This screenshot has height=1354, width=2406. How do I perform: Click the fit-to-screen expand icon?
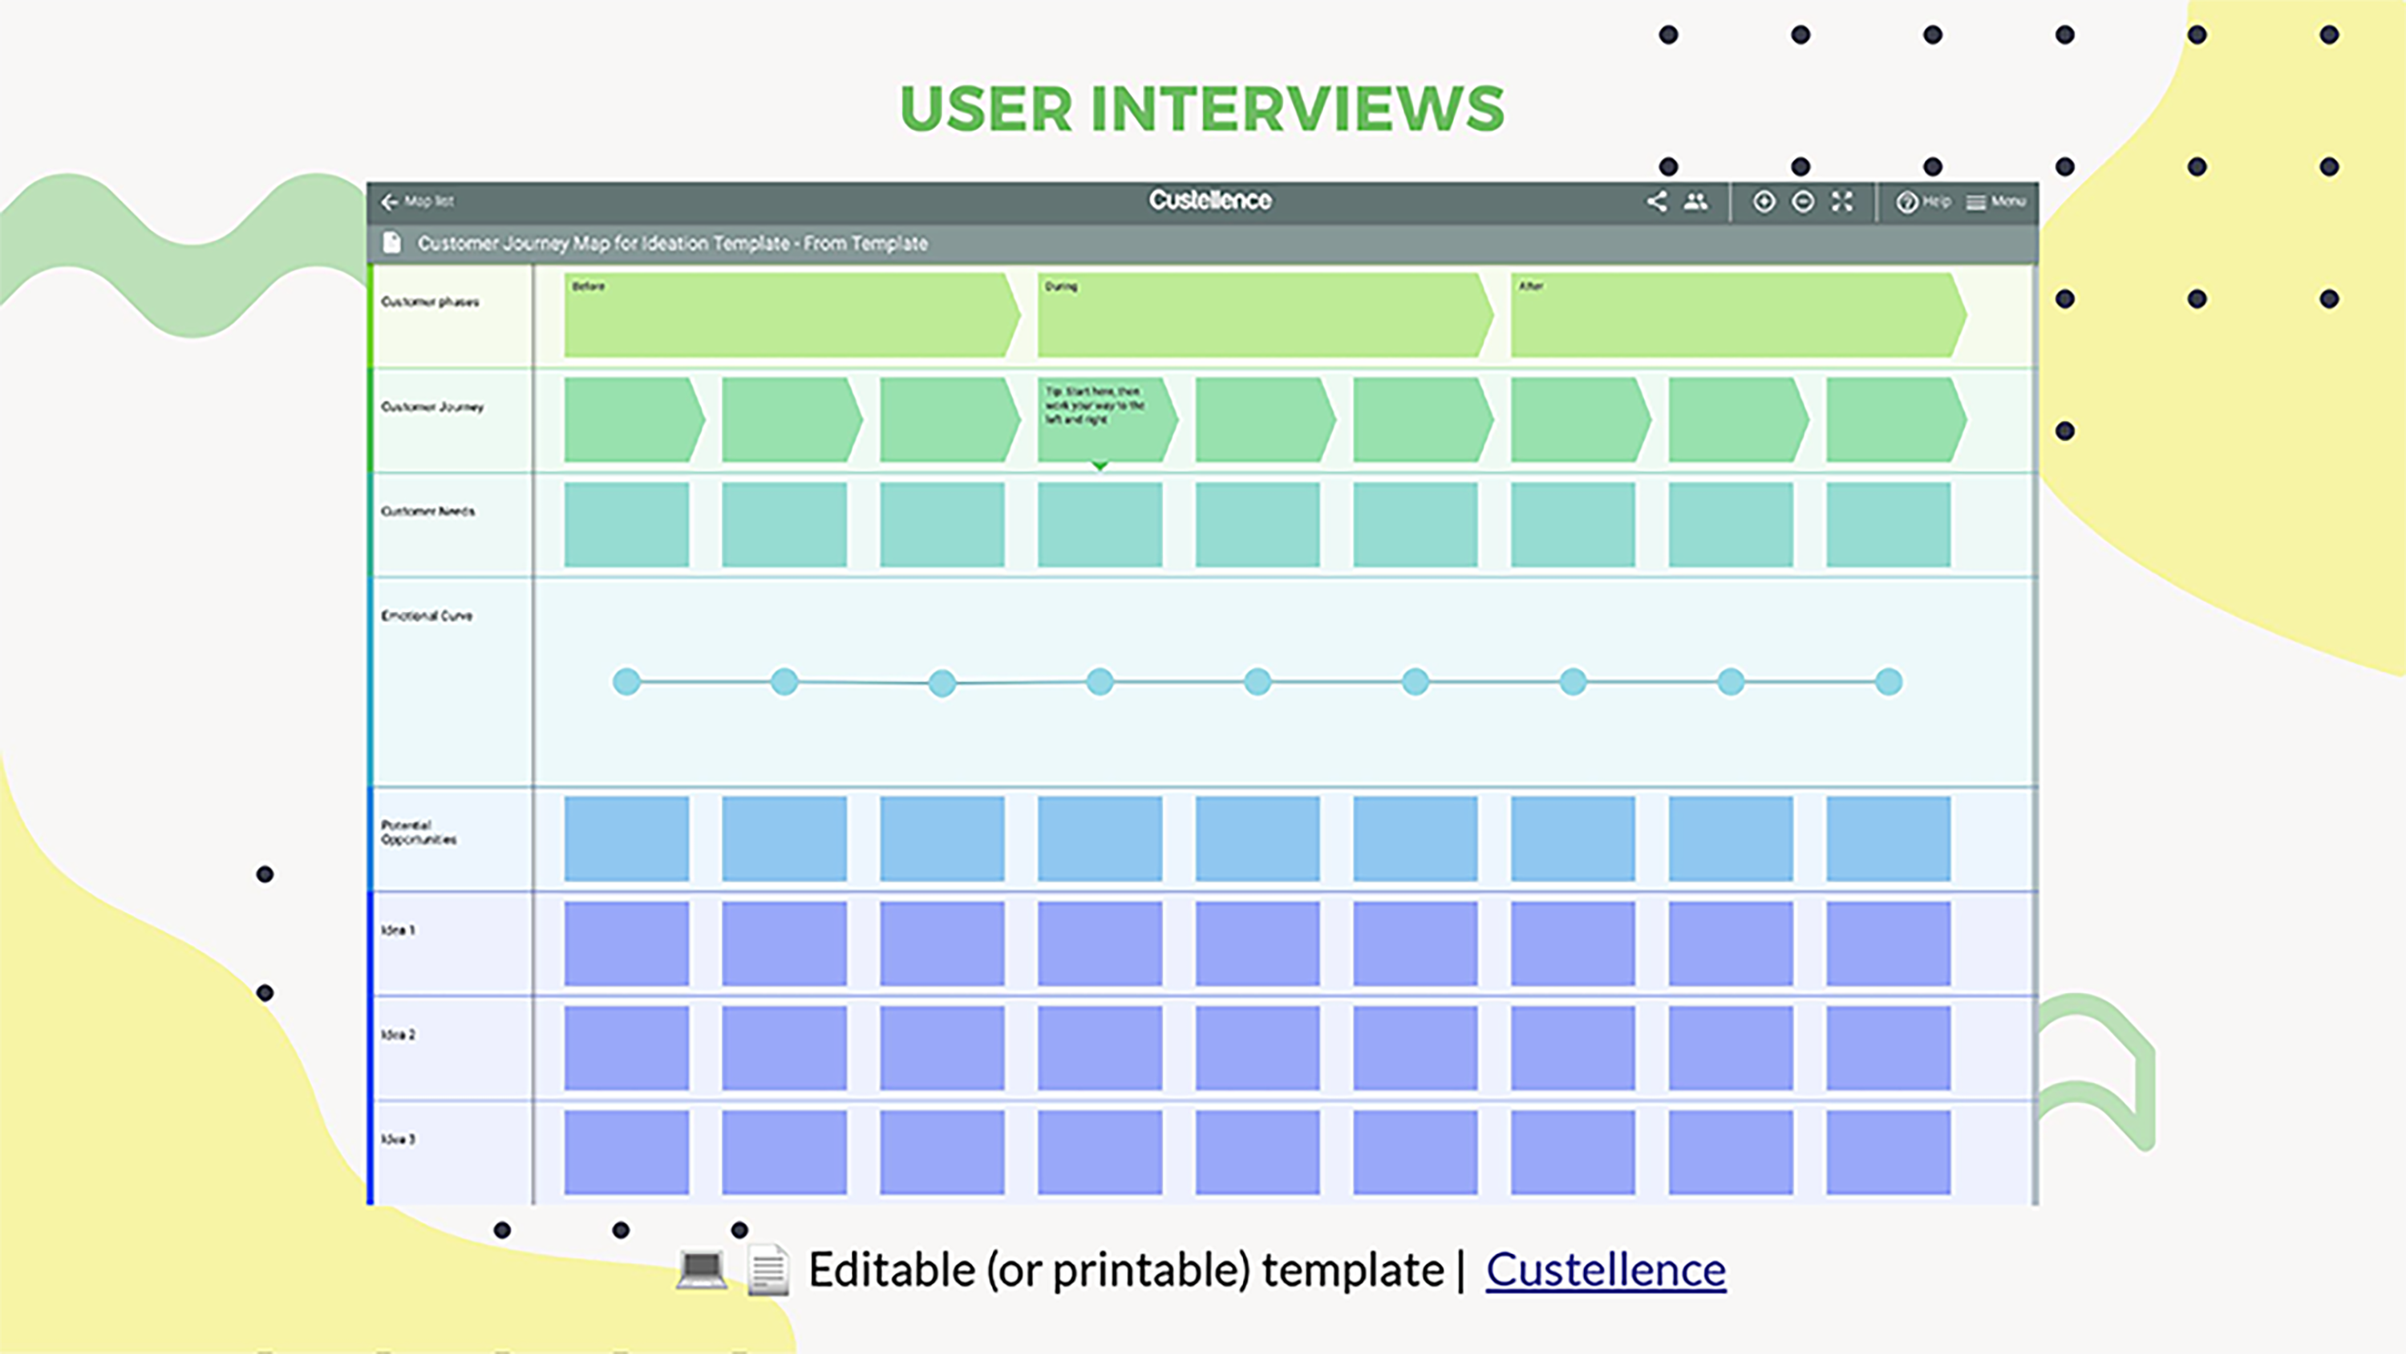pyautogui.click(x=1842, y=201)
